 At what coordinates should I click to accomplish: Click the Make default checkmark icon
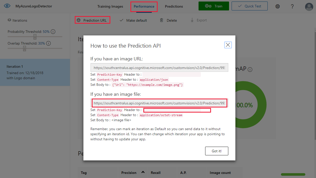click(121, 20)
